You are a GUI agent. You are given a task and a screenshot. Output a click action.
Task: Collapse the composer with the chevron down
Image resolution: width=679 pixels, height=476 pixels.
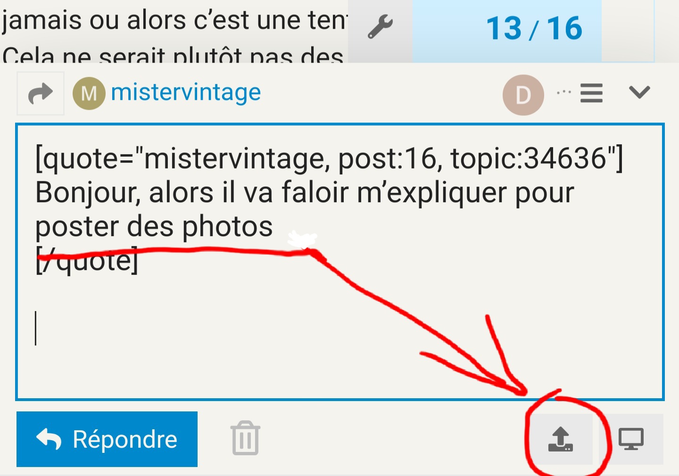coord(639,92)
